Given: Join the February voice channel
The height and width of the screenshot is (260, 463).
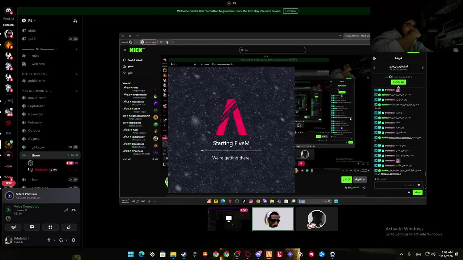Looking at the screenshot, I should tap(50, 122).
